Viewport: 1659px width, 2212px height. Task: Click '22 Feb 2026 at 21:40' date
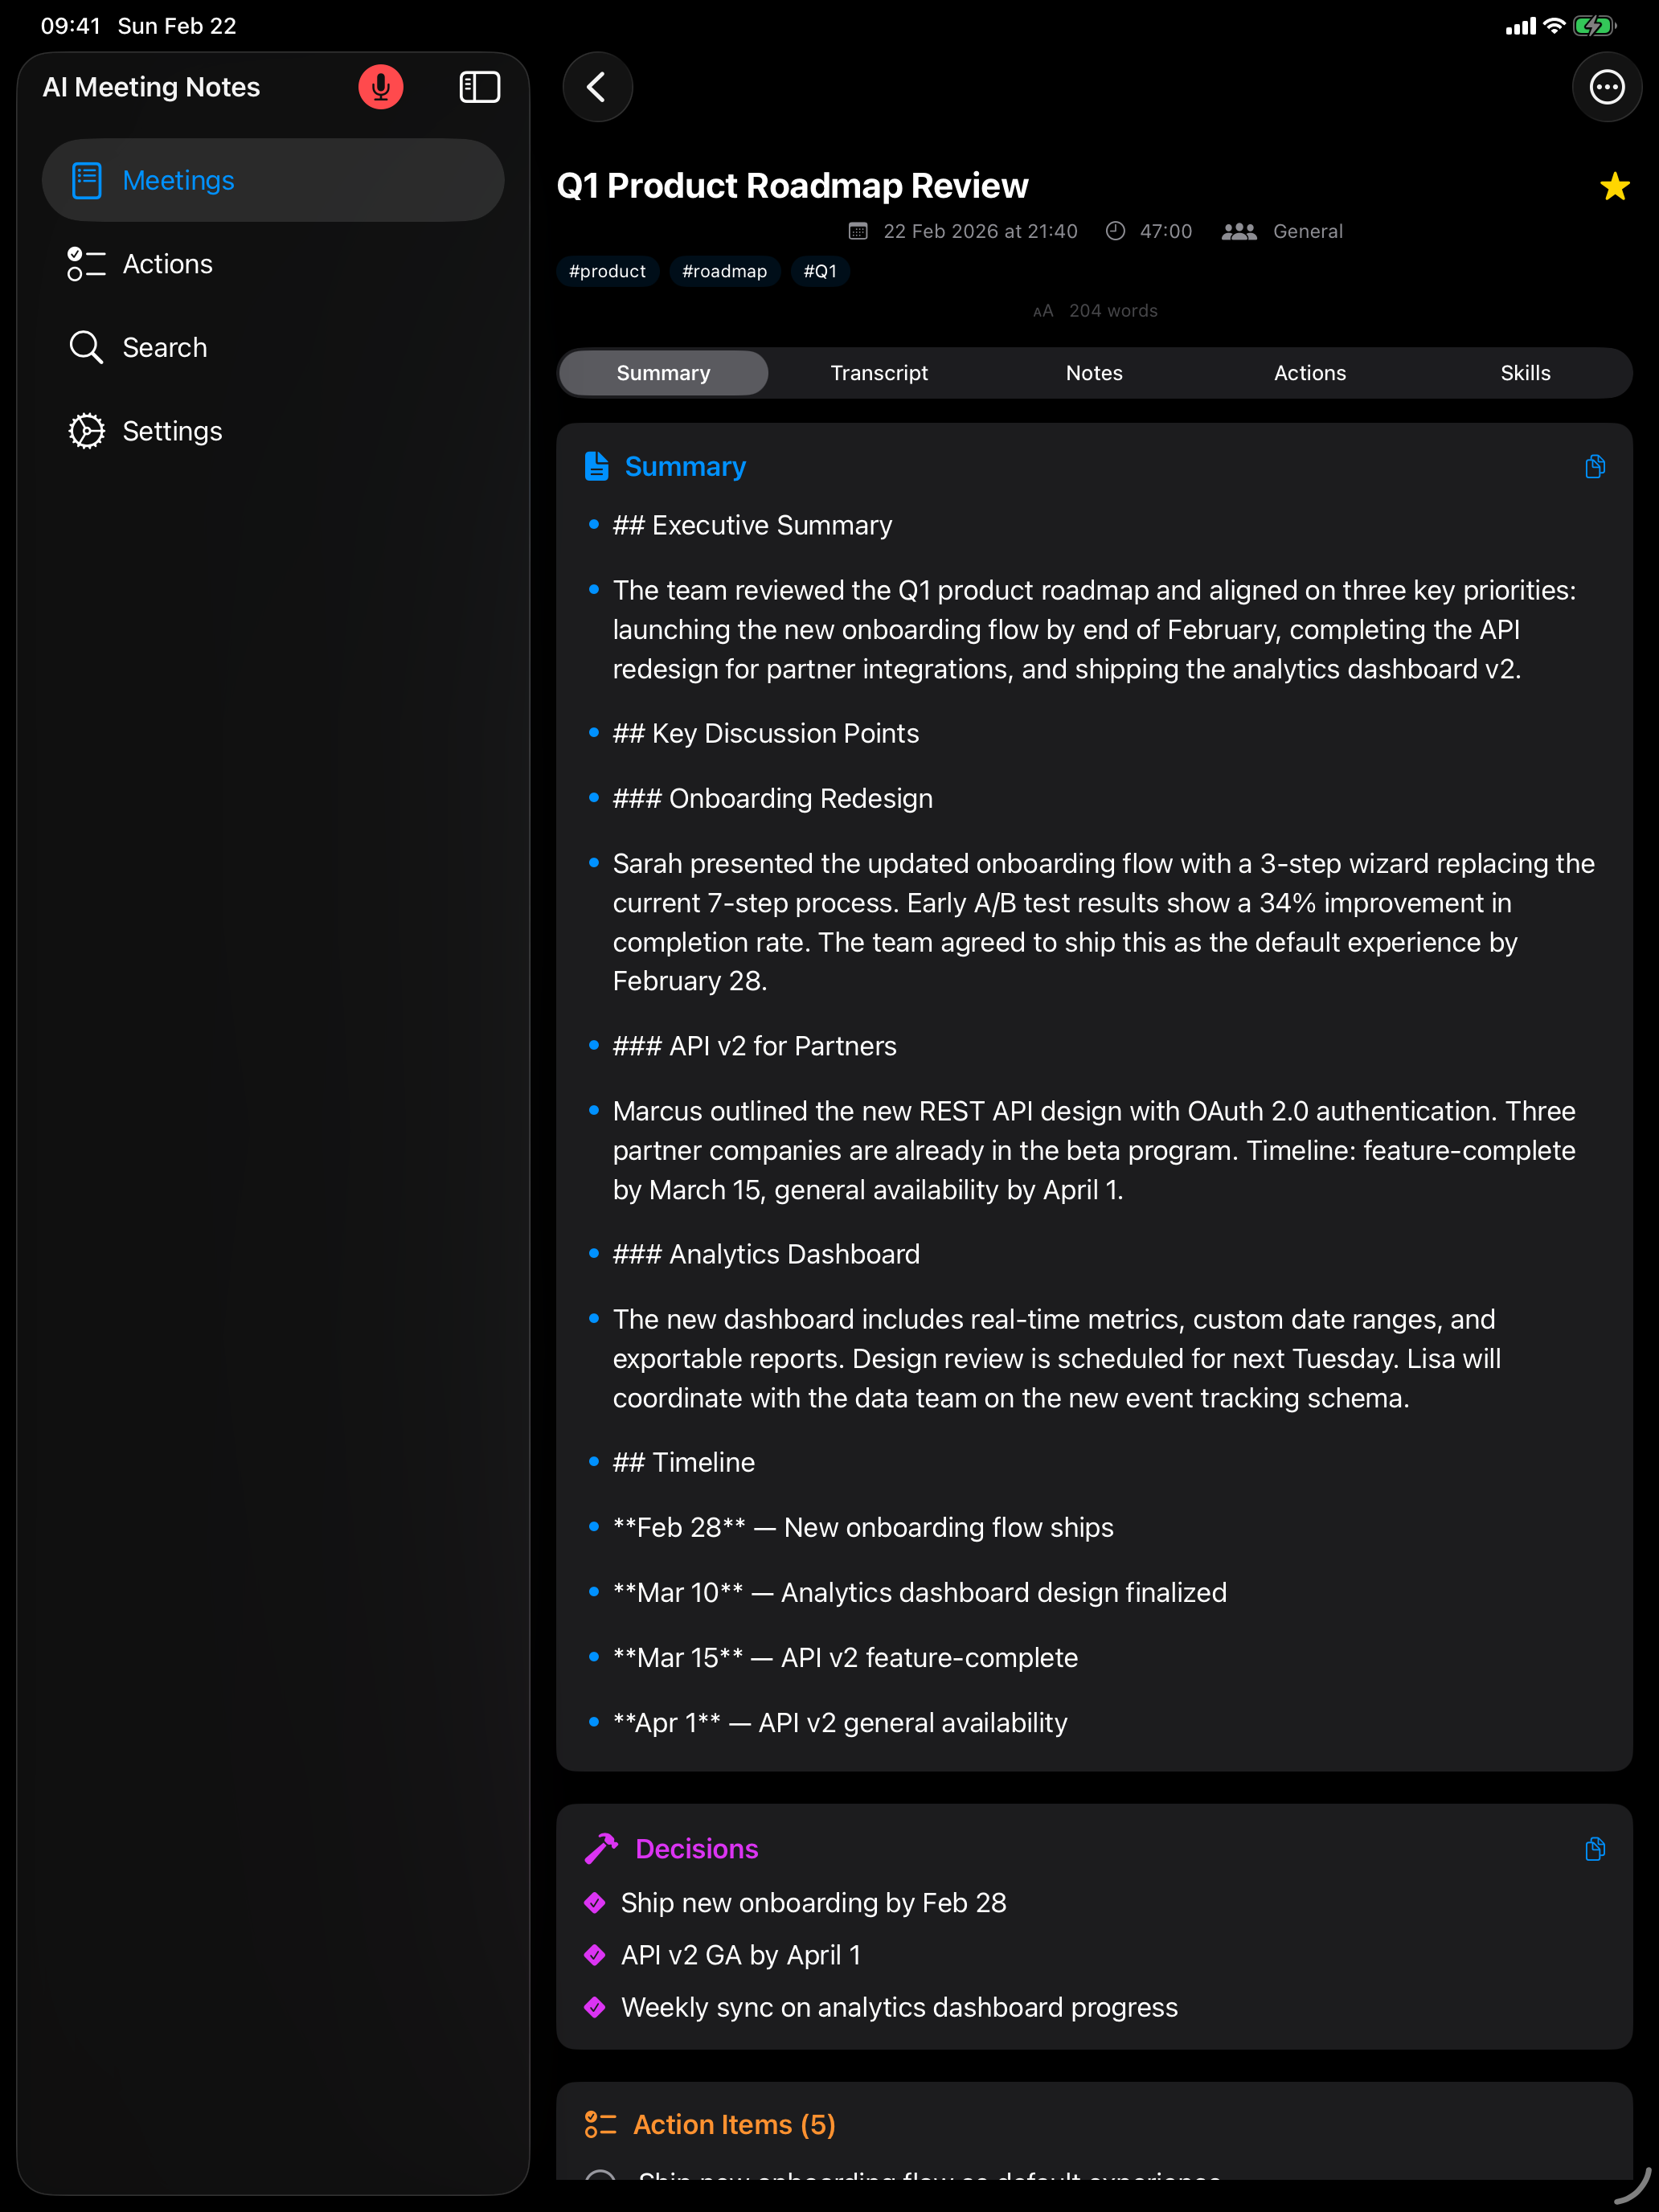point(980,231)
